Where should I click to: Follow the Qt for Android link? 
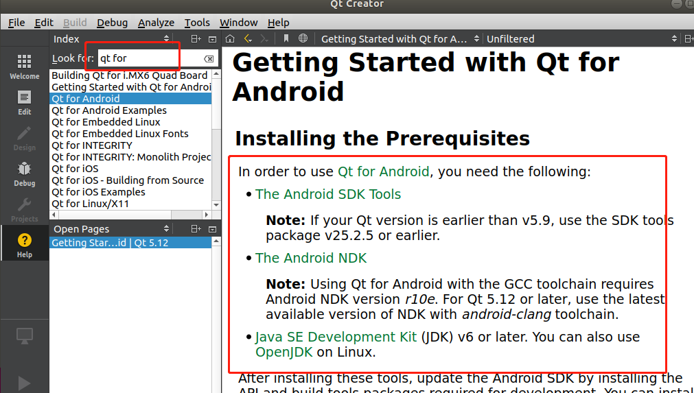tap(383, 171)
